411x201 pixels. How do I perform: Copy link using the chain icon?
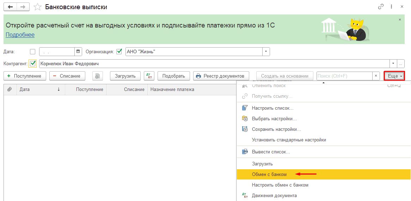(x=381, y=7)
